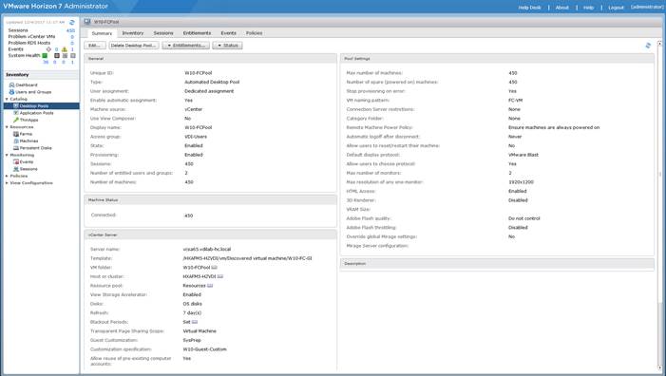Viewport: 666px width, 376px height.
Task: Click the Users and Groups icon
Action: [x=12, y=92]
